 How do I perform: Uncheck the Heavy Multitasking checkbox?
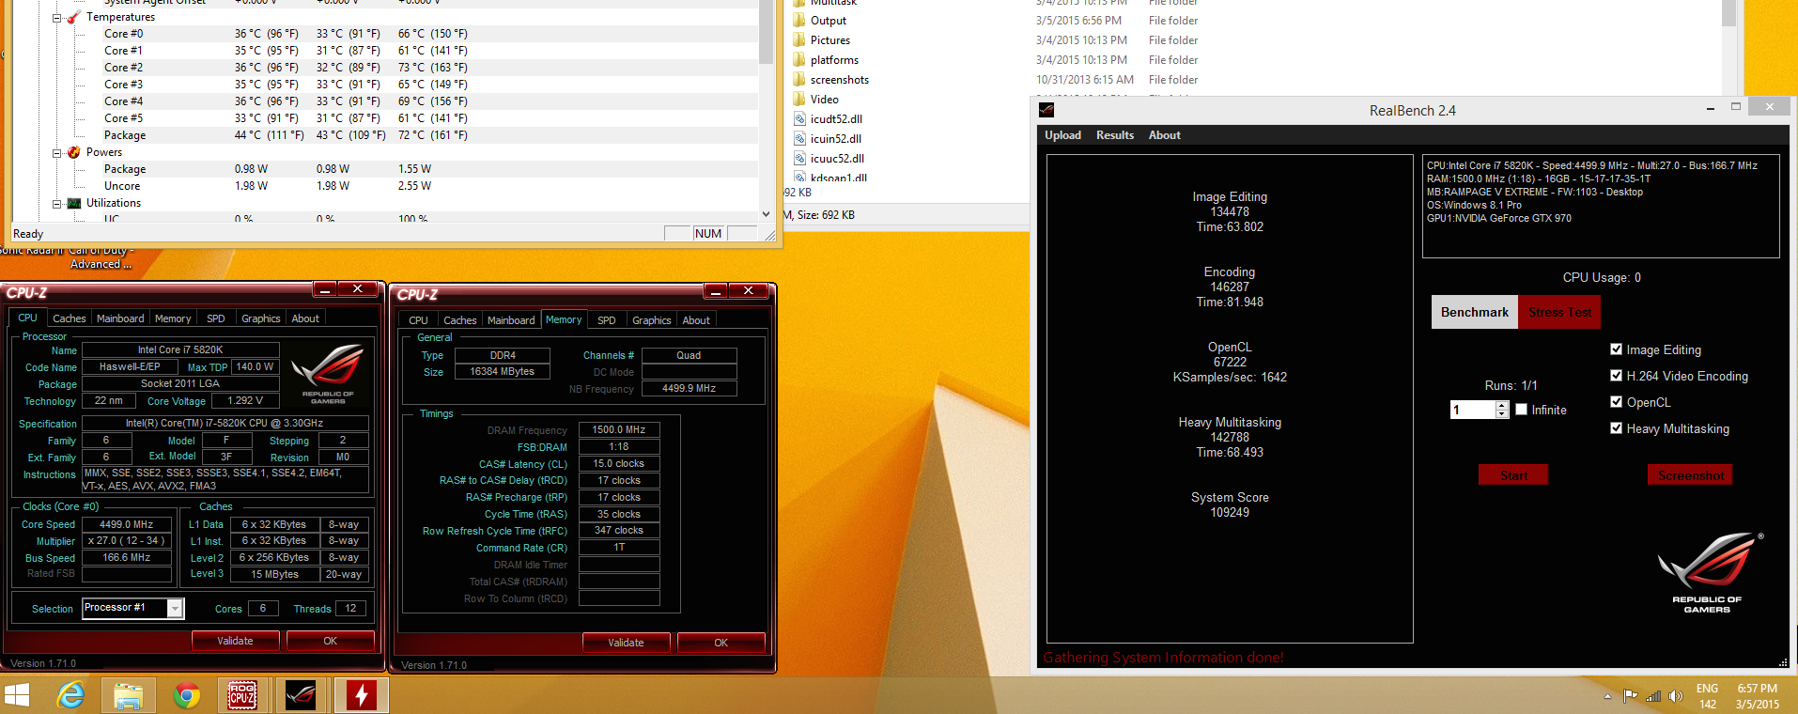[1616, 427]
